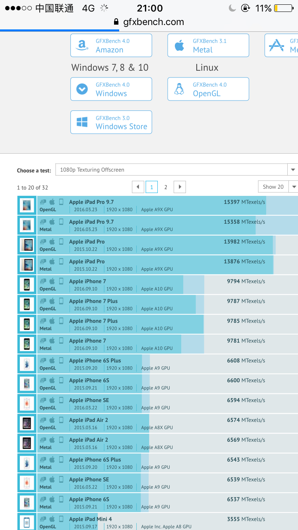This screenshot has width=298, height=530.
Task: Select page 2 of results
Action: 166,187
